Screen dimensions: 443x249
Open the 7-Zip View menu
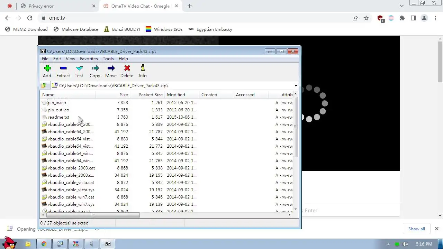(70, 59)
